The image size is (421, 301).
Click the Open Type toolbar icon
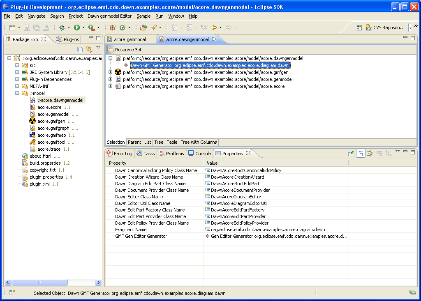tap(143, 28)
